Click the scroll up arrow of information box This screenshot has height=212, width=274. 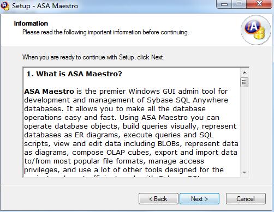pyautogui.click(x=245, y=72)
